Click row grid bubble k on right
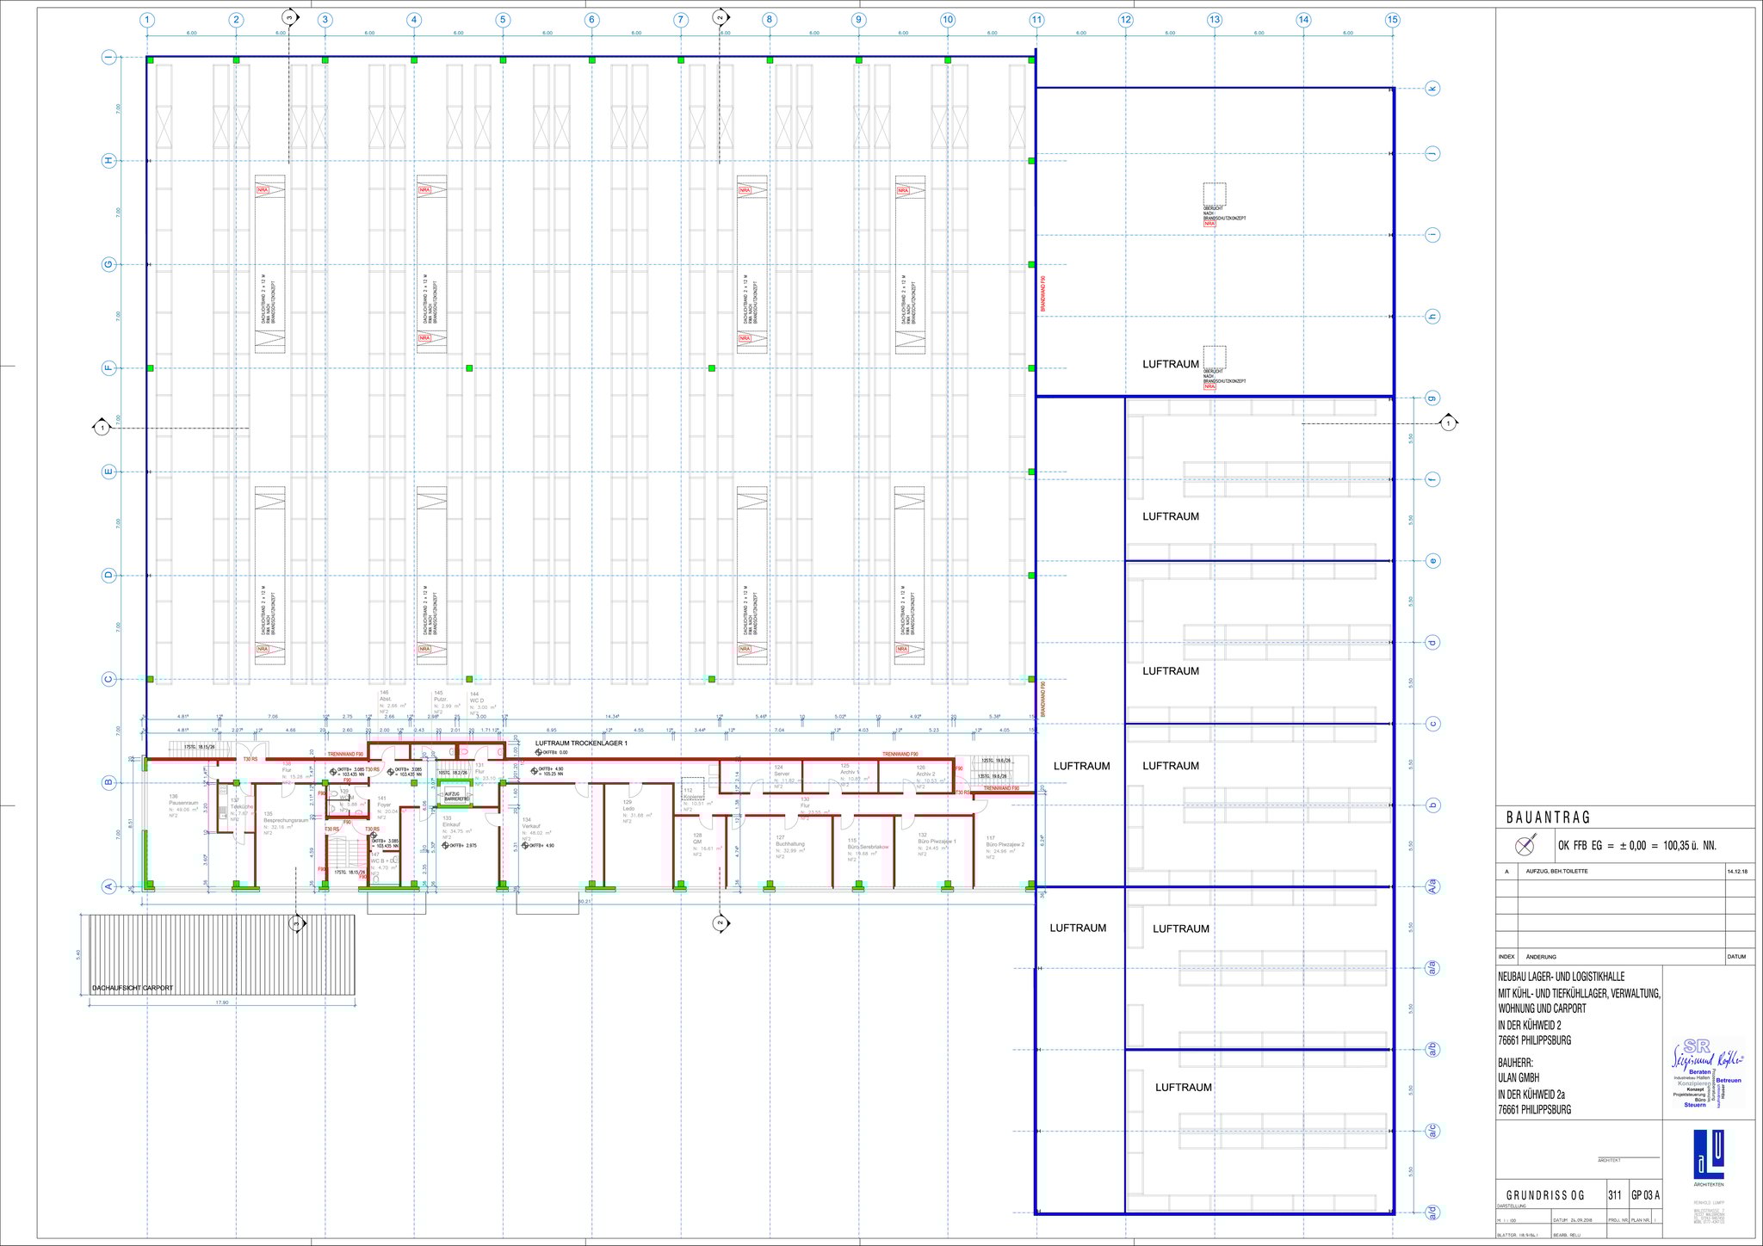 (1432, 89)
